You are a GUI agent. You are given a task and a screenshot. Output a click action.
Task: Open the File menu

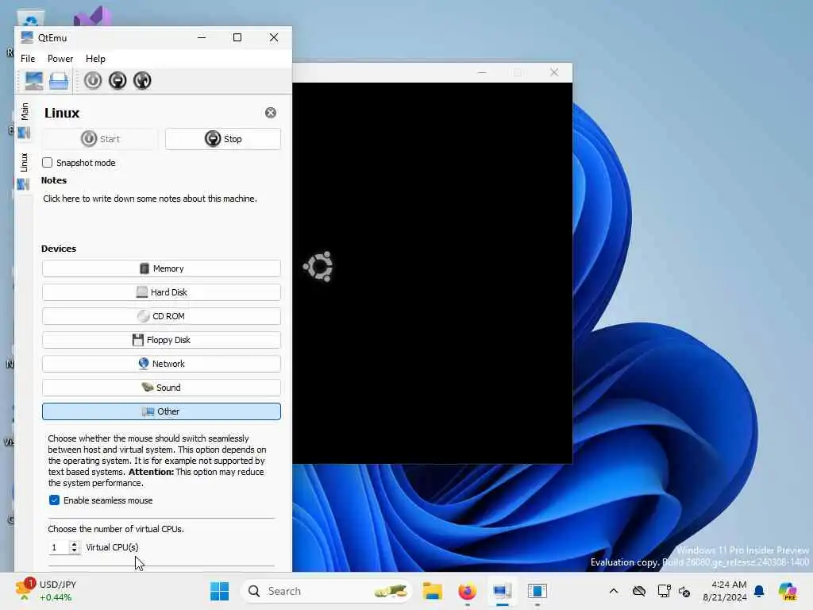click(x=28, y=59)
